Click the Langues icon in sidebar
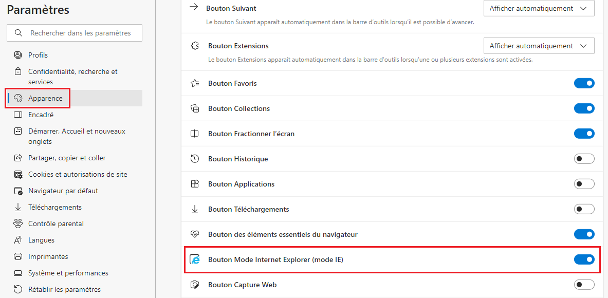Viewport: 608px width, 298px height. click(x=18, y=240)
